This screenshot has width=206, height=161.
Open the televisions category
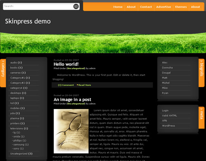pos(16,128)
